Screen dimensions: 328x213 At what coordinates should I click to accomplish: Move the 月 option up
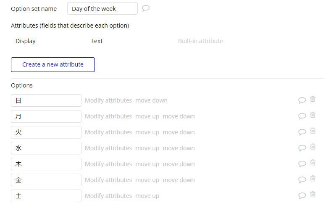coord(147,116)
